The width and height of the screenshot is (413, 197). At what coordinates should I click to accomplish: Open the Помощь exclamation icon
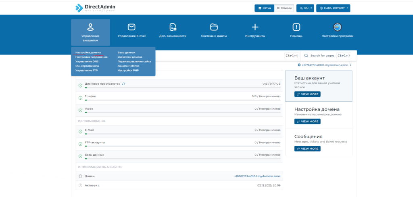point(296,27)
